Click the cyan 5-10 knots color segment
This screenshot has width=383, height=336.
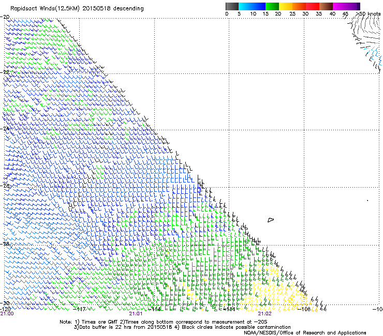tap(245, 6)
